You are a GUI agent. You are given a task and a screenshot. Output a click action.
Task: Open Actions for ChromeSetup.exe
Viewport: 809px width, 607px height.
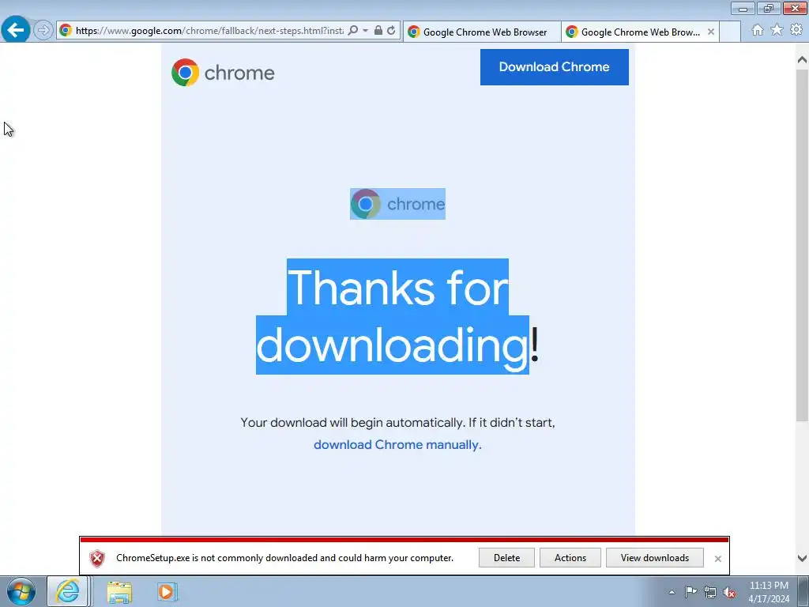coord(570,558)
